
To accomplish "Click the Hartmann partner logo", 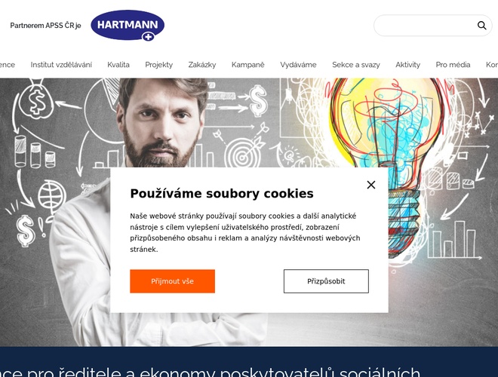I will click(x=128, y=26).
